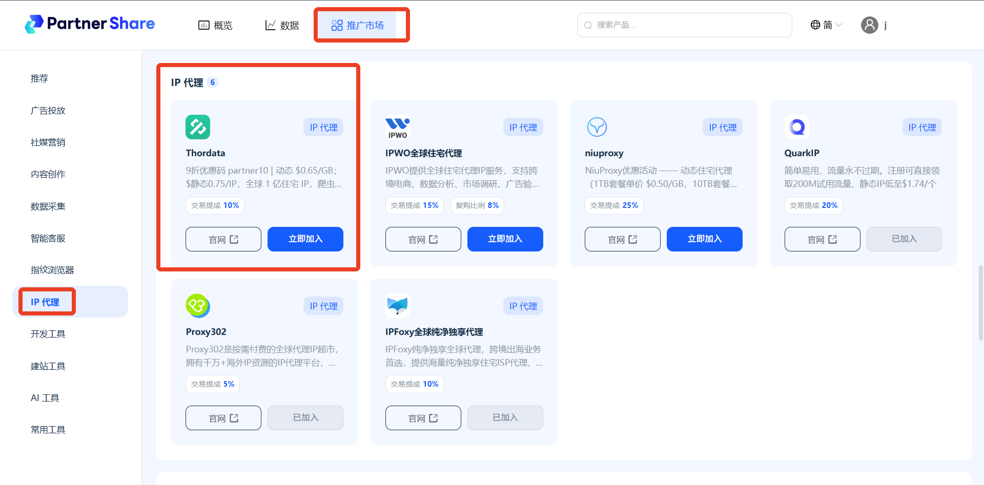Expand the language selector dropdown
The width and height of the screenshot is (984, 485).
point(826,25)
